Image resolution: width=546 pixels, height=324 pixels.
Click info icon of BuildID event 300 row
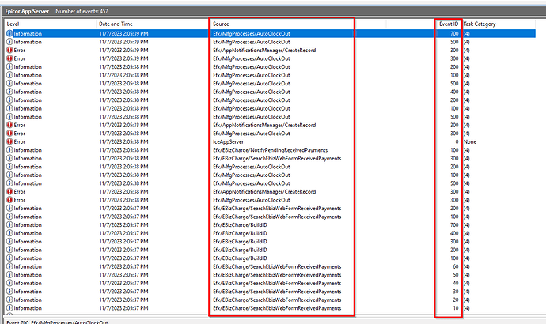(x=9, y=242)
